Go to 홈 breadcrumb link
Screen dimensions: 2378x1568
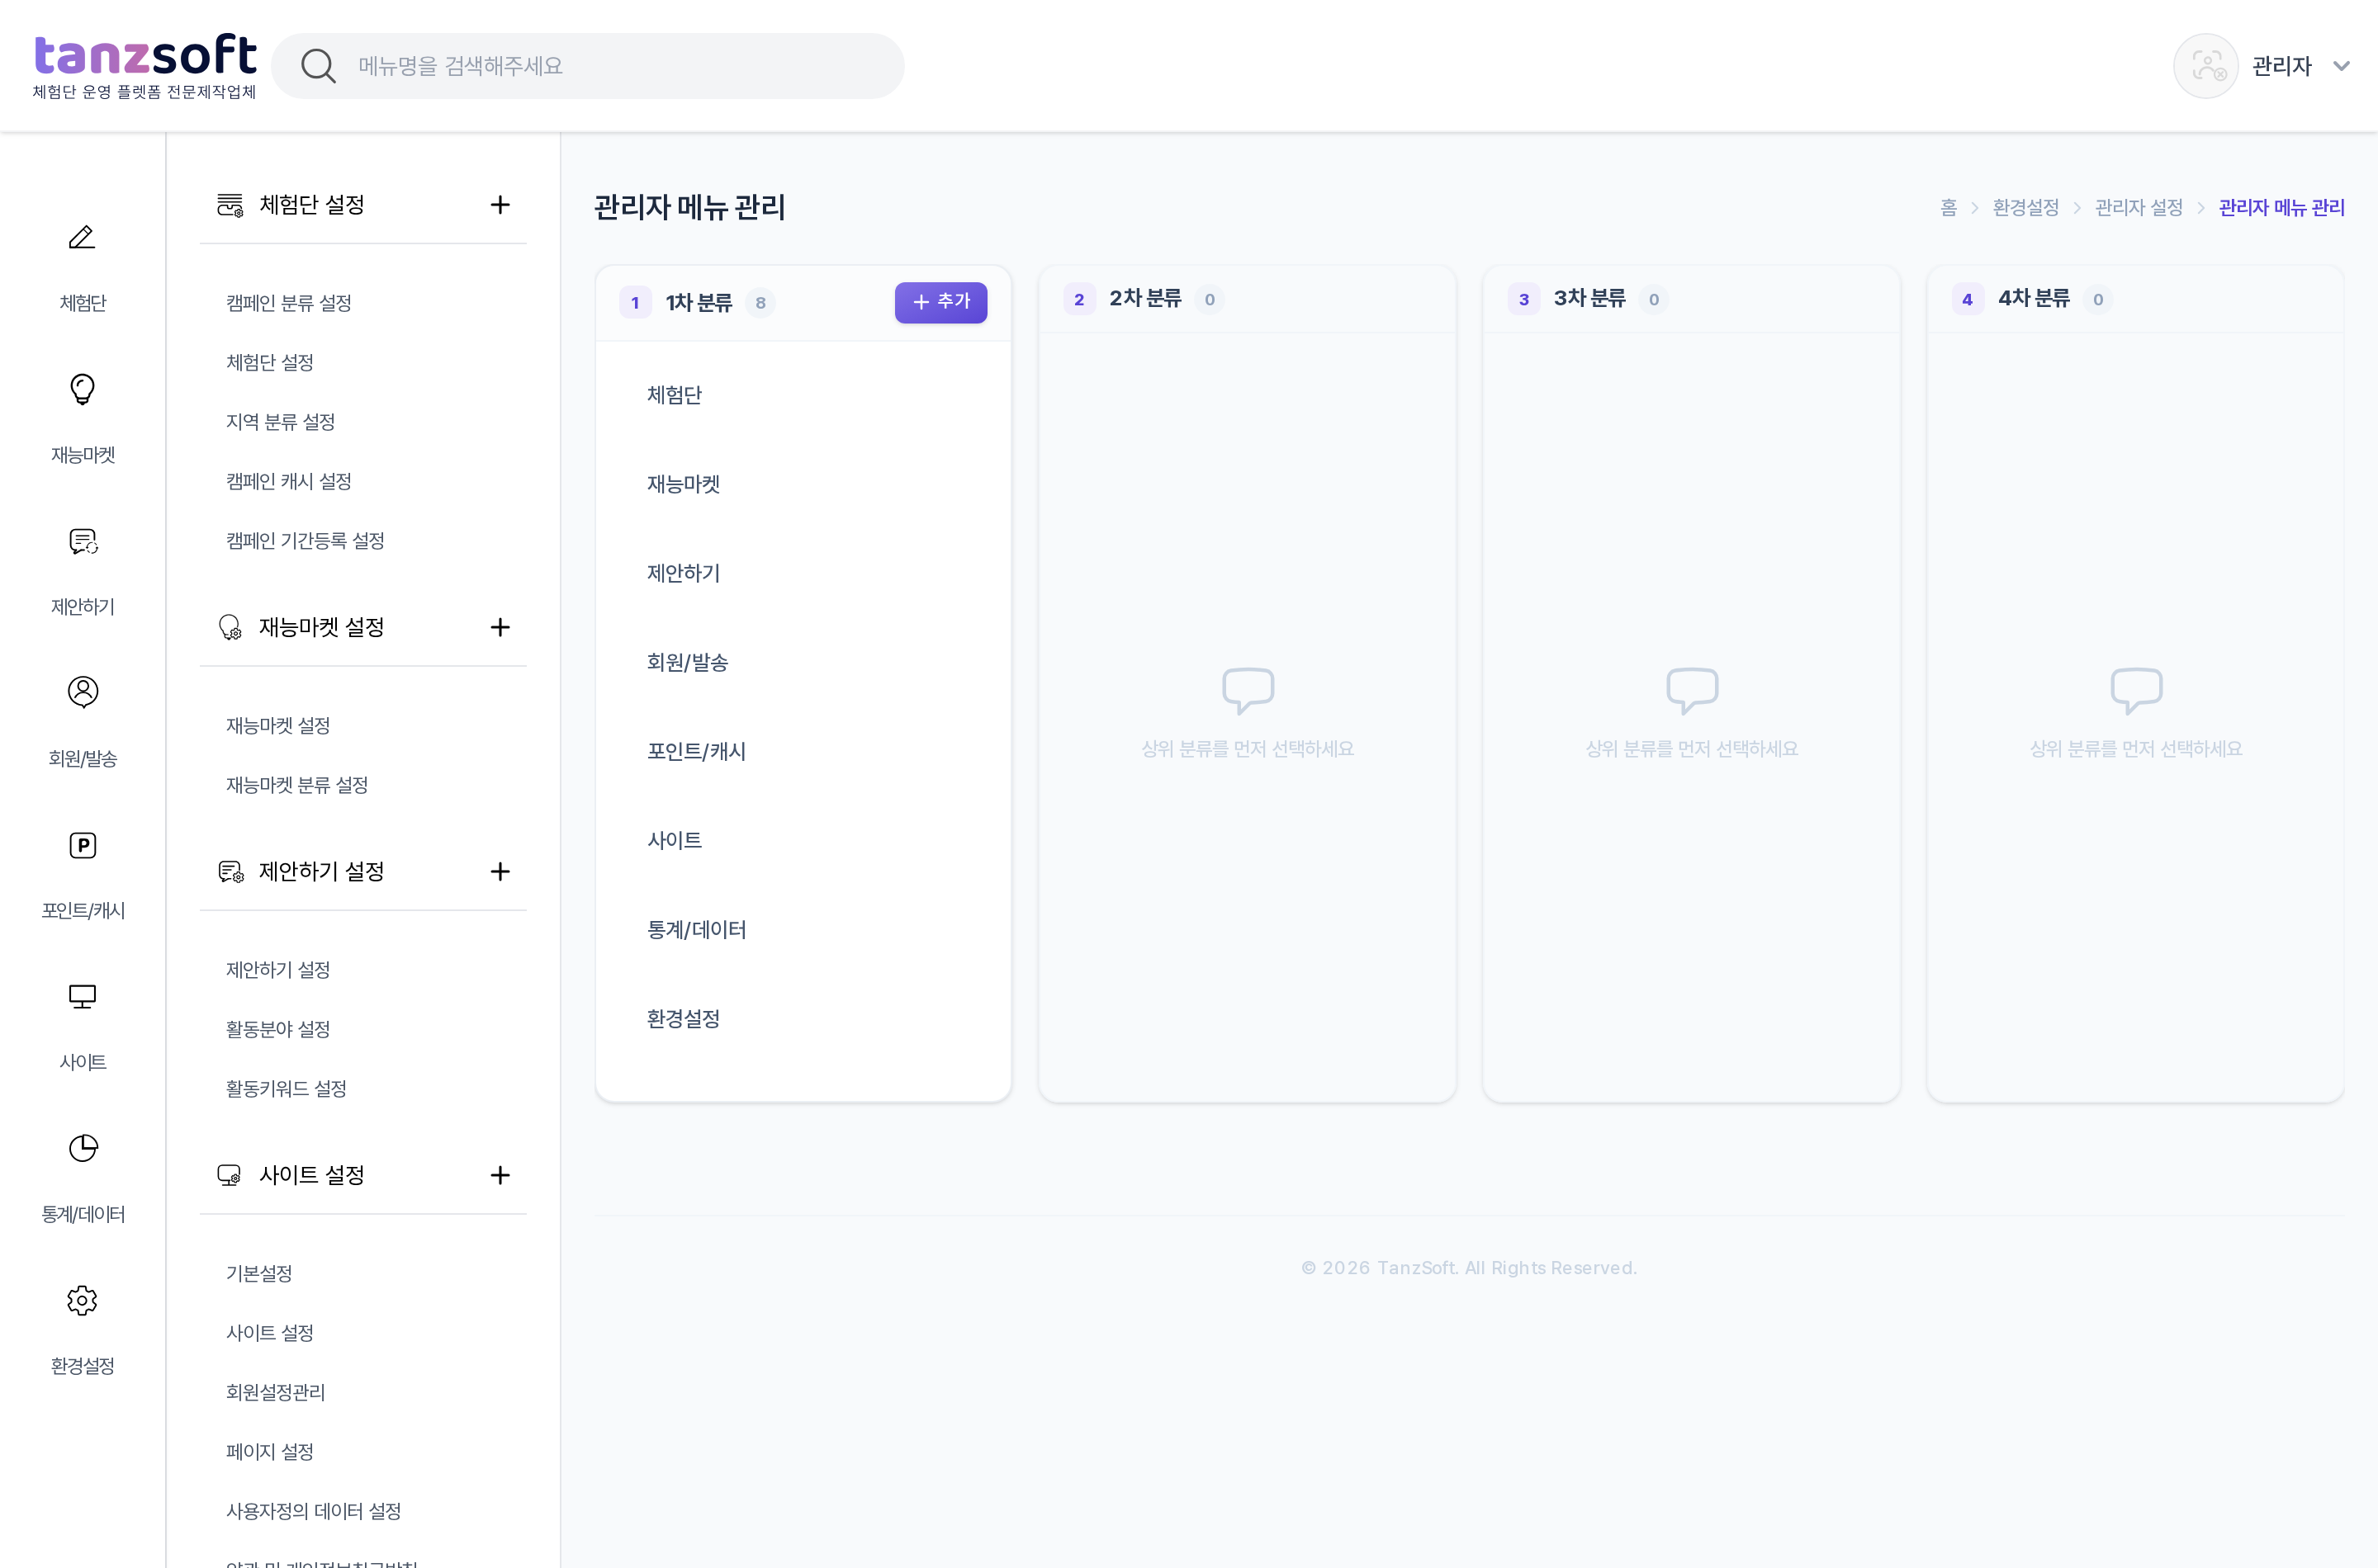click(1948, 207)
